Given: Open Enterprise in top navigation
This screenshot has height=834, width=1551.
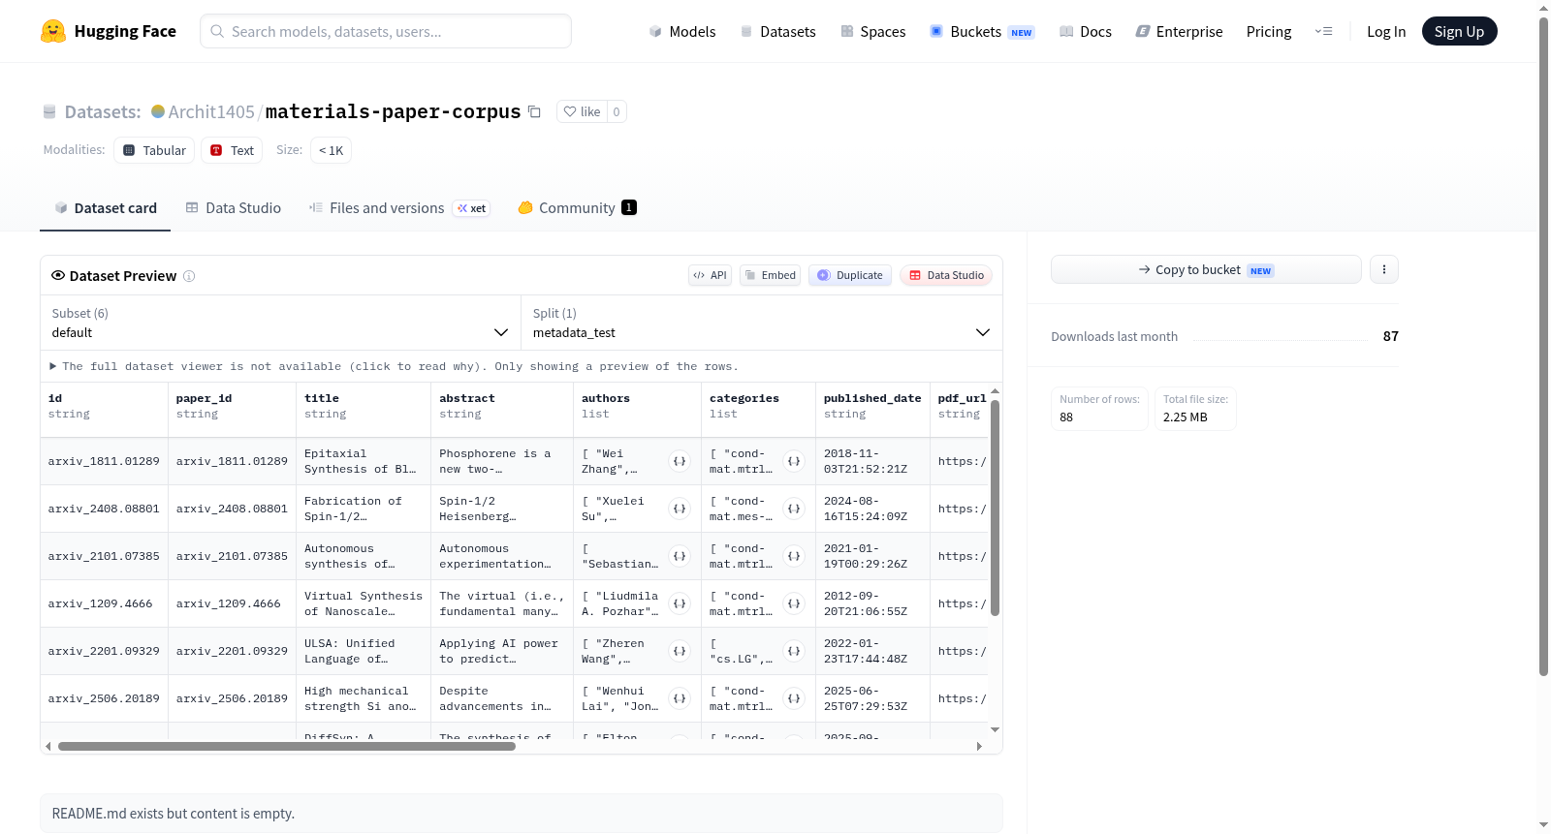Looking at the screenshot, I should pos(1179,31).
